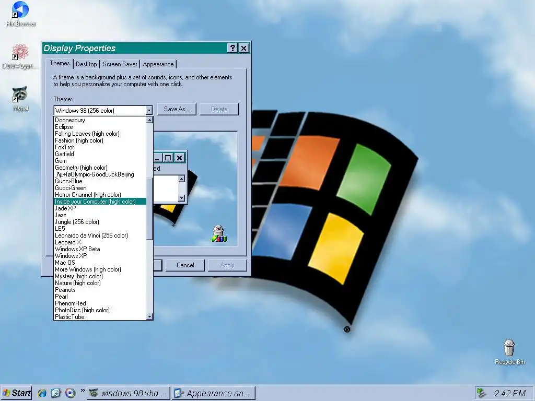This screenshot has width=535, height=401.
Task: Select the PhenomRed theme
Action: (x=100, y=303)
